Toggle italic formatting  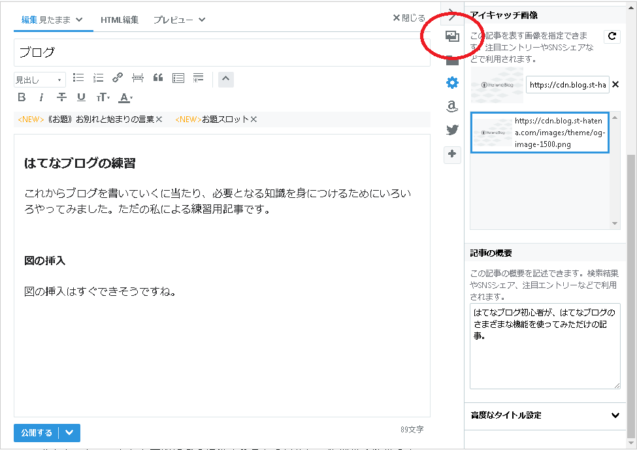click(41, 97)
